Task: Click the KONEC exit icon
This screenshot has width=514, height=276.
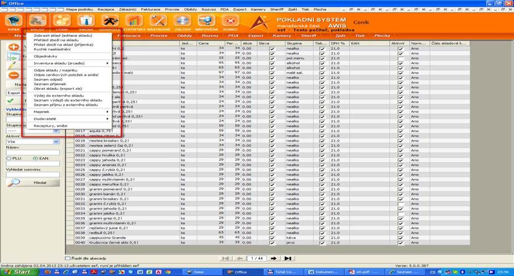Action: (x=231, y=21)
